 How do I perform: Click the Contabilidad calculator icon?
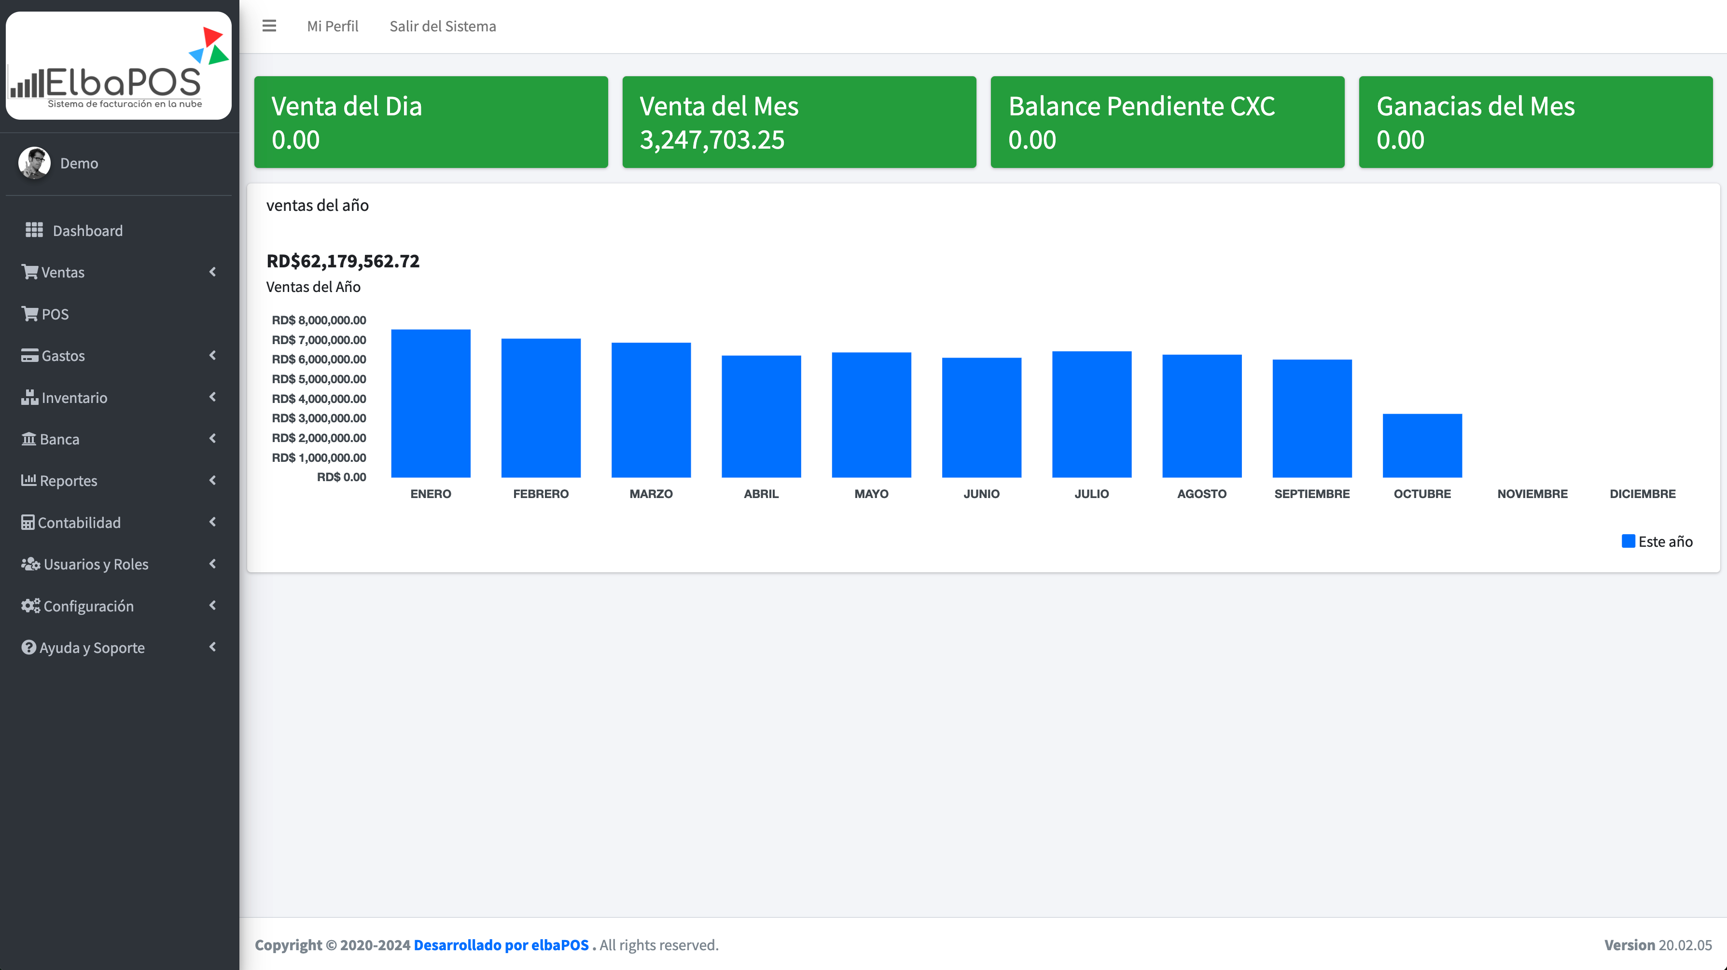tap(28, 522)
